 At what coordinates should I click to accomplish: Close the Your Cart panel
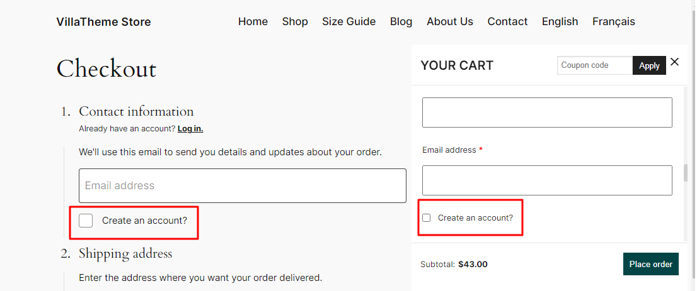674,62
